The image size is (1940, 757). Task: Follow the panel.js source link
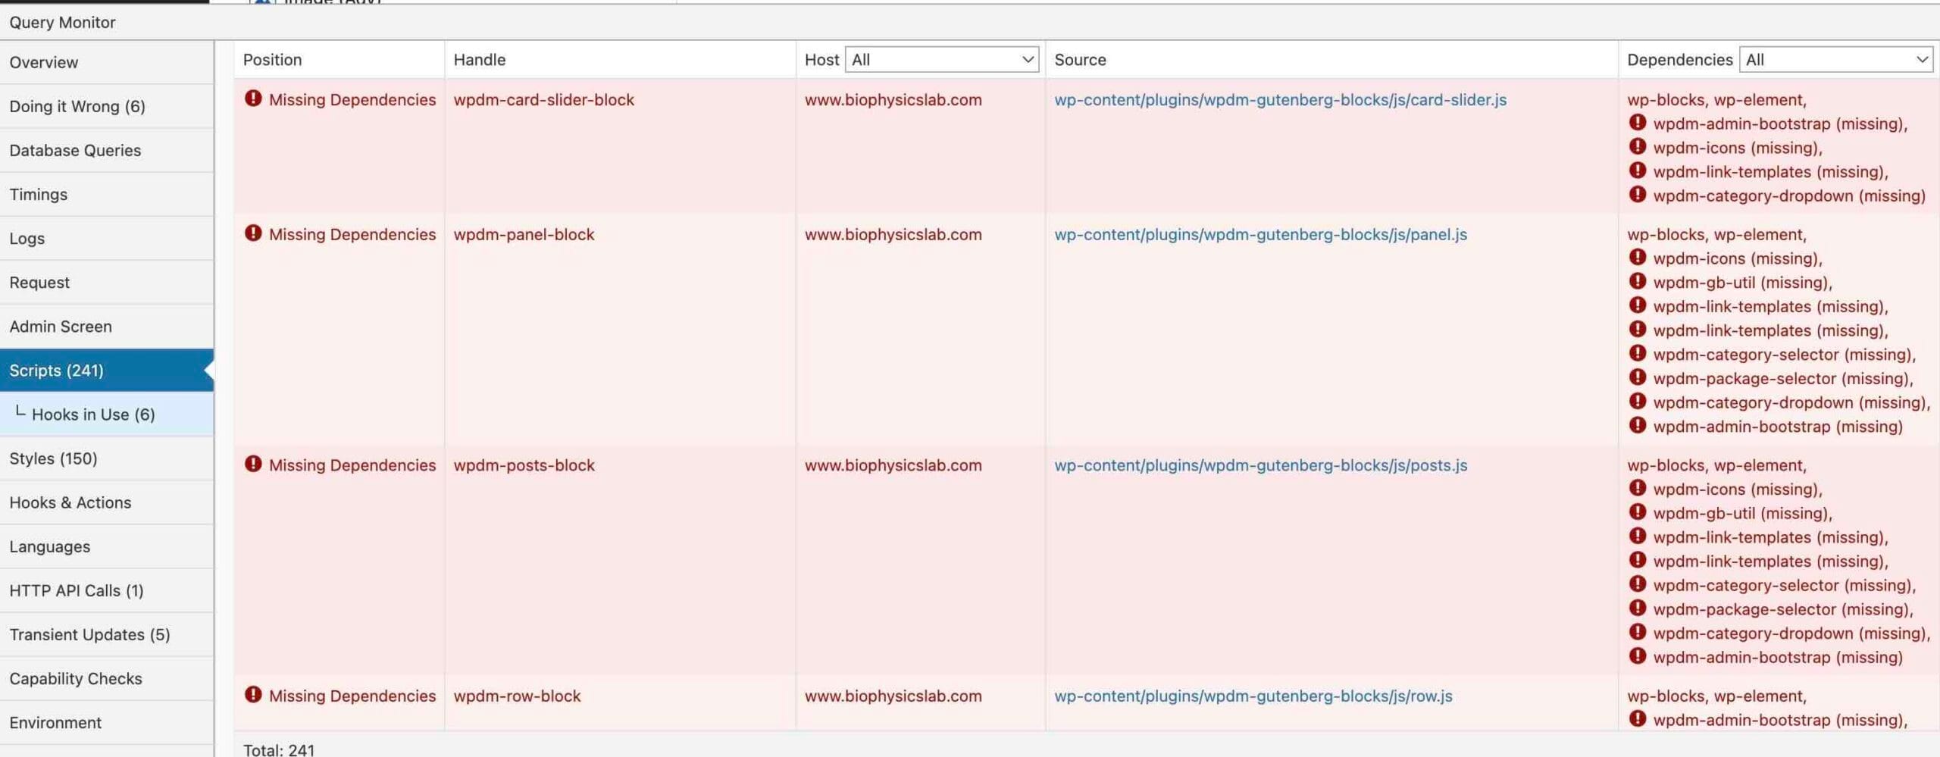1260,234
